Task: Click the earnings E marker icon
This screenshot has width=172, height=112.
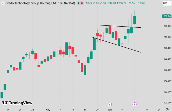Action: 110,105
